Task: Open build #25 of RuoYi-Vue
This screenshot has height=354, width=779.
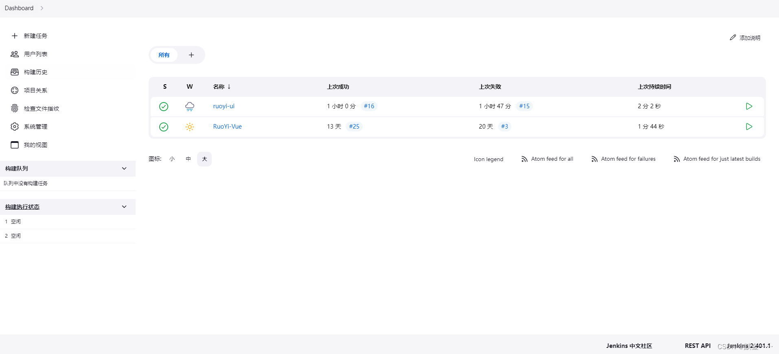Action: (x=354, y=127)
